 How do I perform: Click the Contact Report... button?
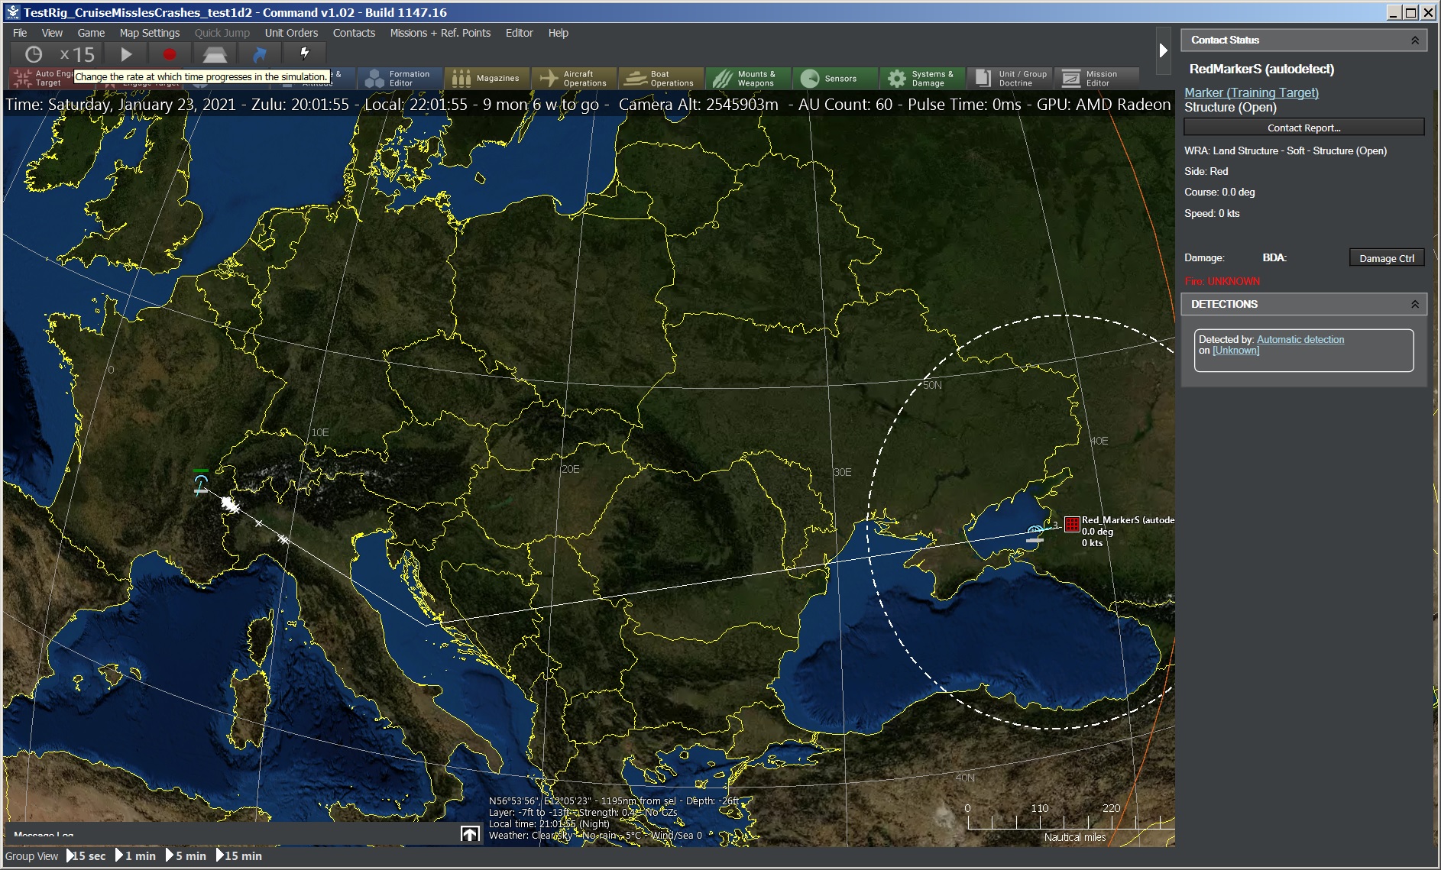(1303, 128)
